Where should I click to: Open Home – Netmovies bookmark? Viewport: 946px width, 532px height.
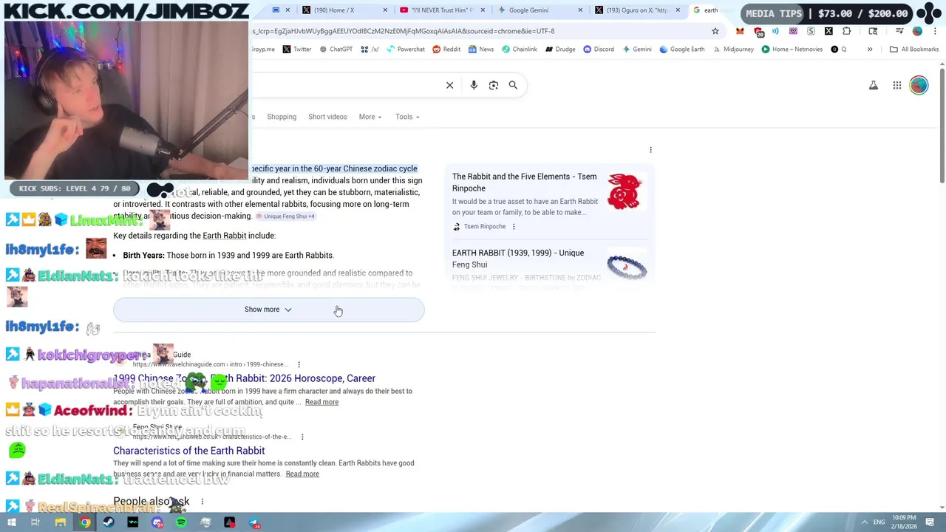(x=792, y=50)
